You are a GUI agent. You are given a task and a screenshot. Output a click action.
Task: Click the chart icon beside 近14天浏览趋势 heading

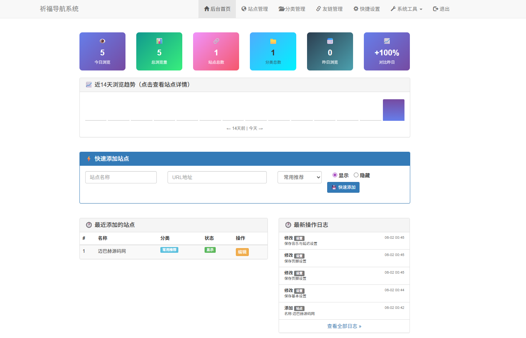89,84
